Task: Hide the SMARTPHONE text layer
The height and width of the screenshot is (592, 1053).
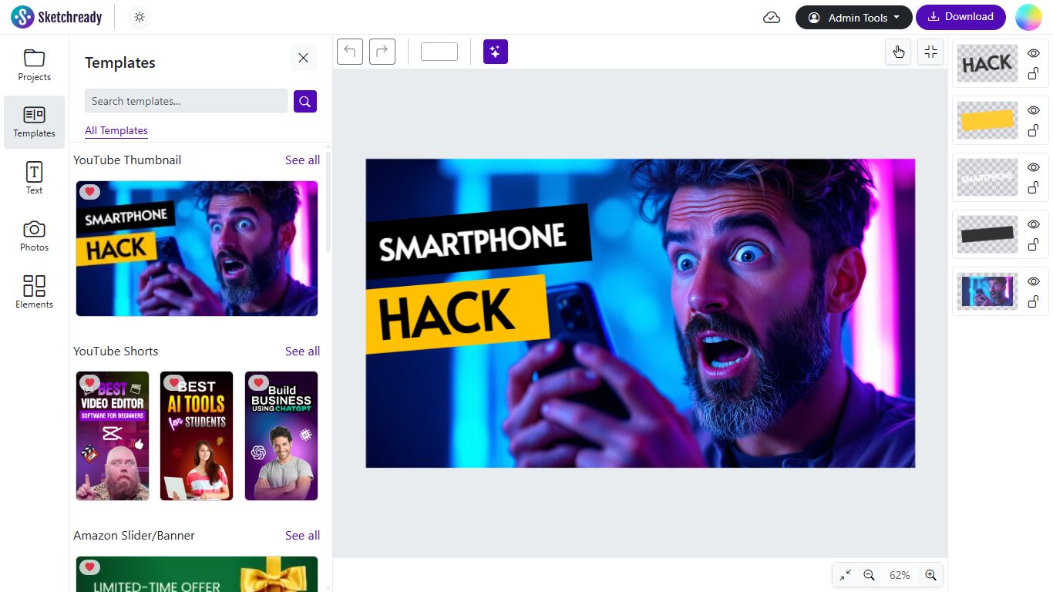Action: coord(1034,167)
